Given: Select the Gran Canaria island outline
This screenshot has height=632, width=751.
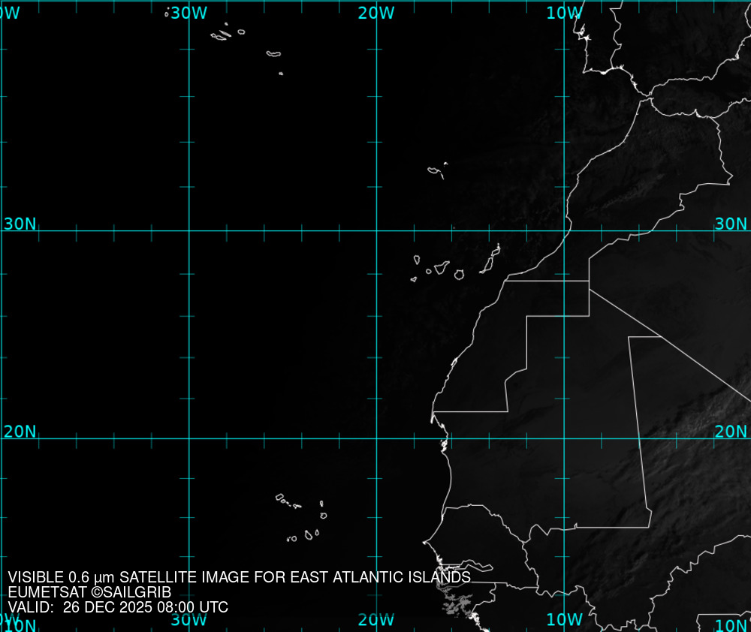Looking at the screenshot, I should pyautogui.click(x=459, y=275).
